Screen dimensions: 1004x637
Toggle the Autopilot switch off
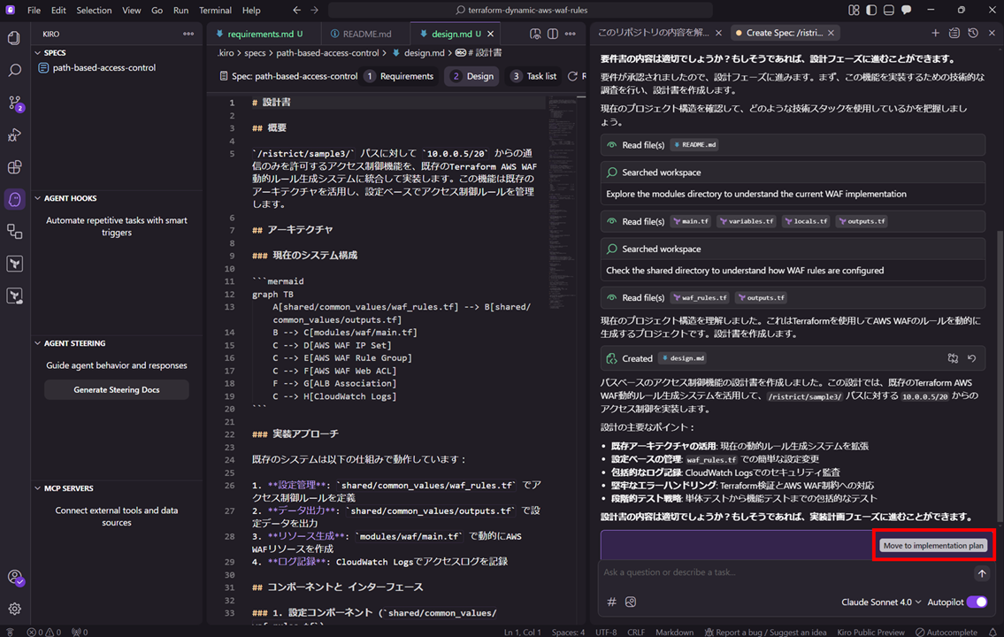pos(977,602)
